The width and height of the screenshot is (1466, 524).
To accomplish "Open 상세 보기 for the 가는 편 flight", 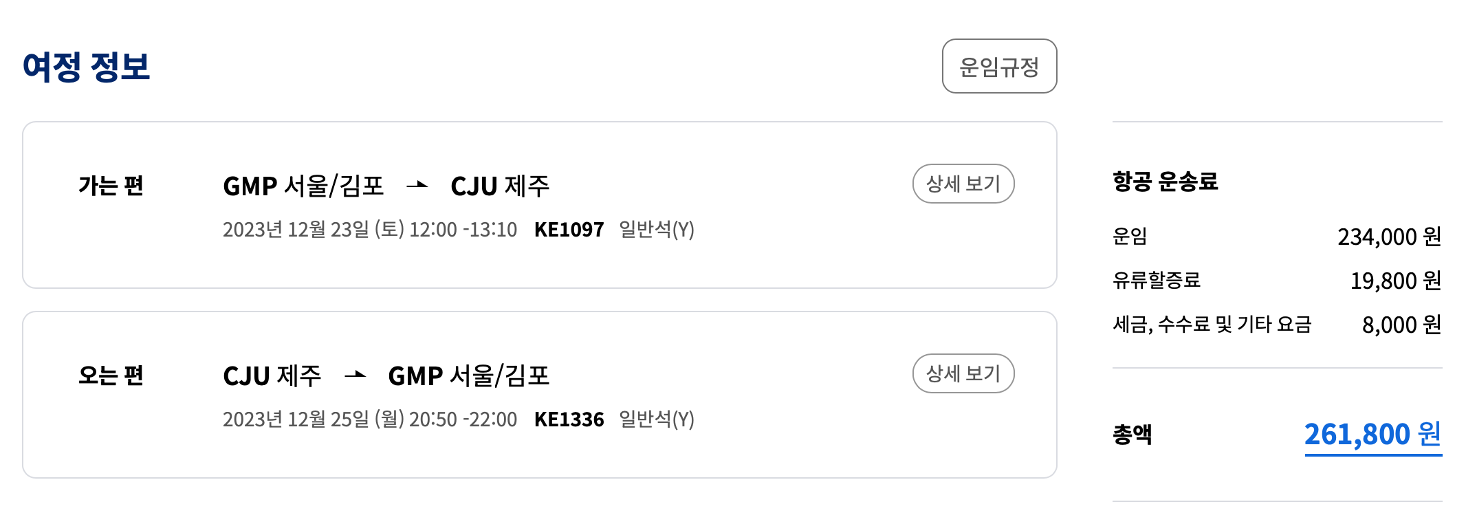I will [963, 184].
